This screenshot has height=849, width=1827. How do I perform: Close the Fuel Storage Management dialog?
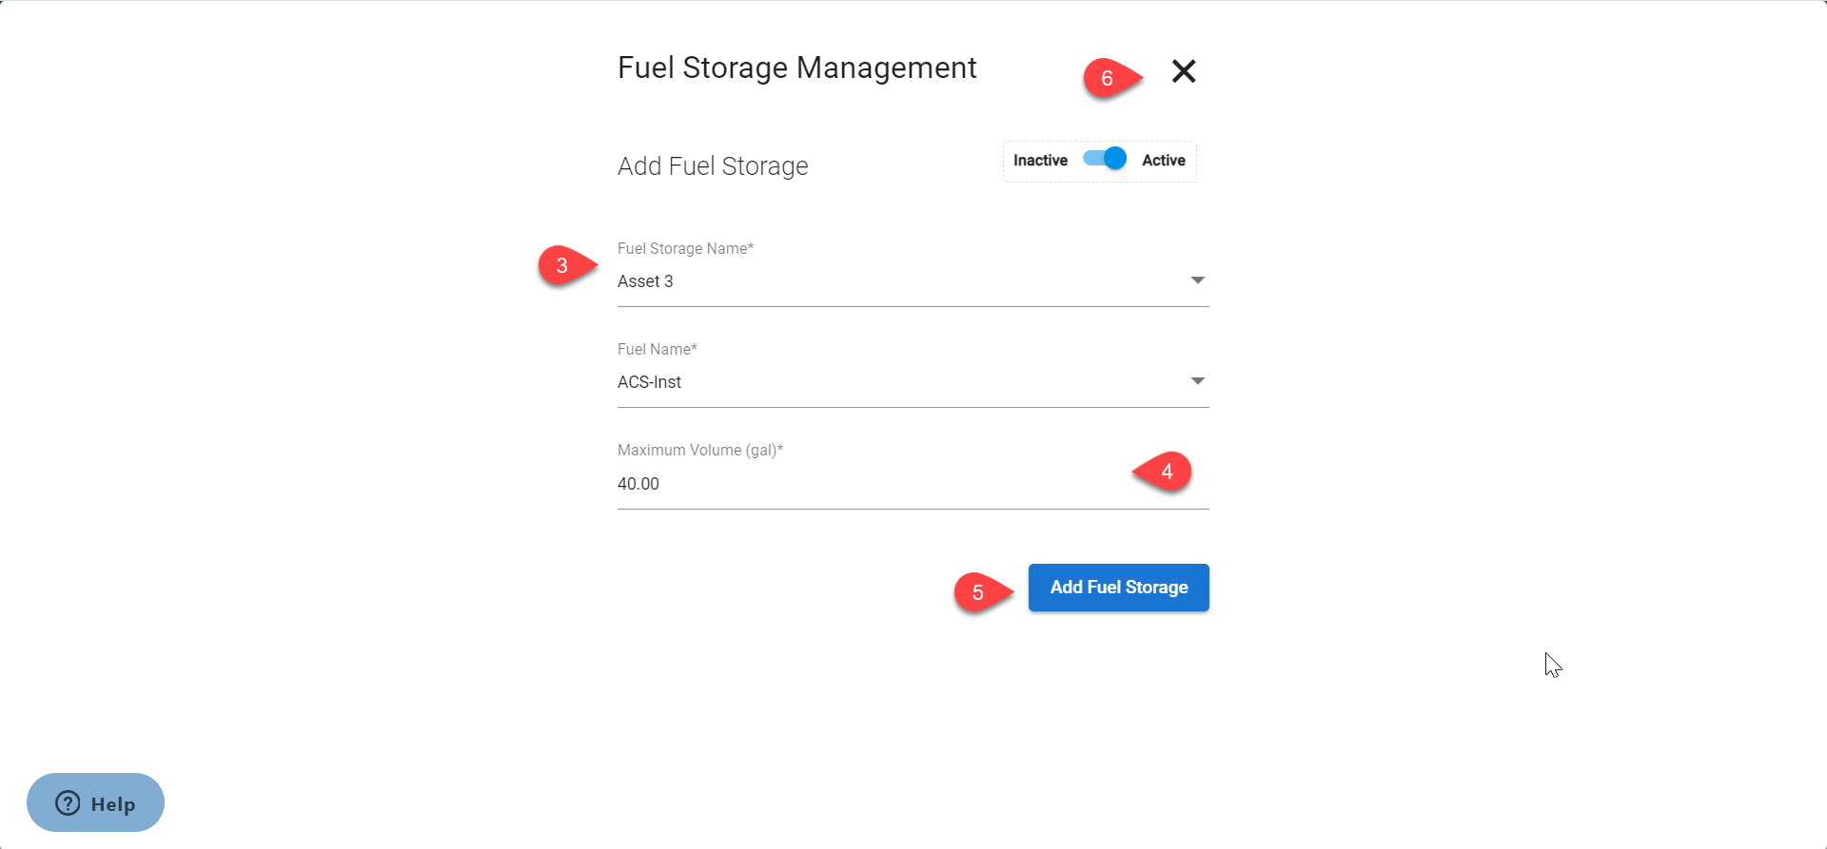coord(1183,71)
